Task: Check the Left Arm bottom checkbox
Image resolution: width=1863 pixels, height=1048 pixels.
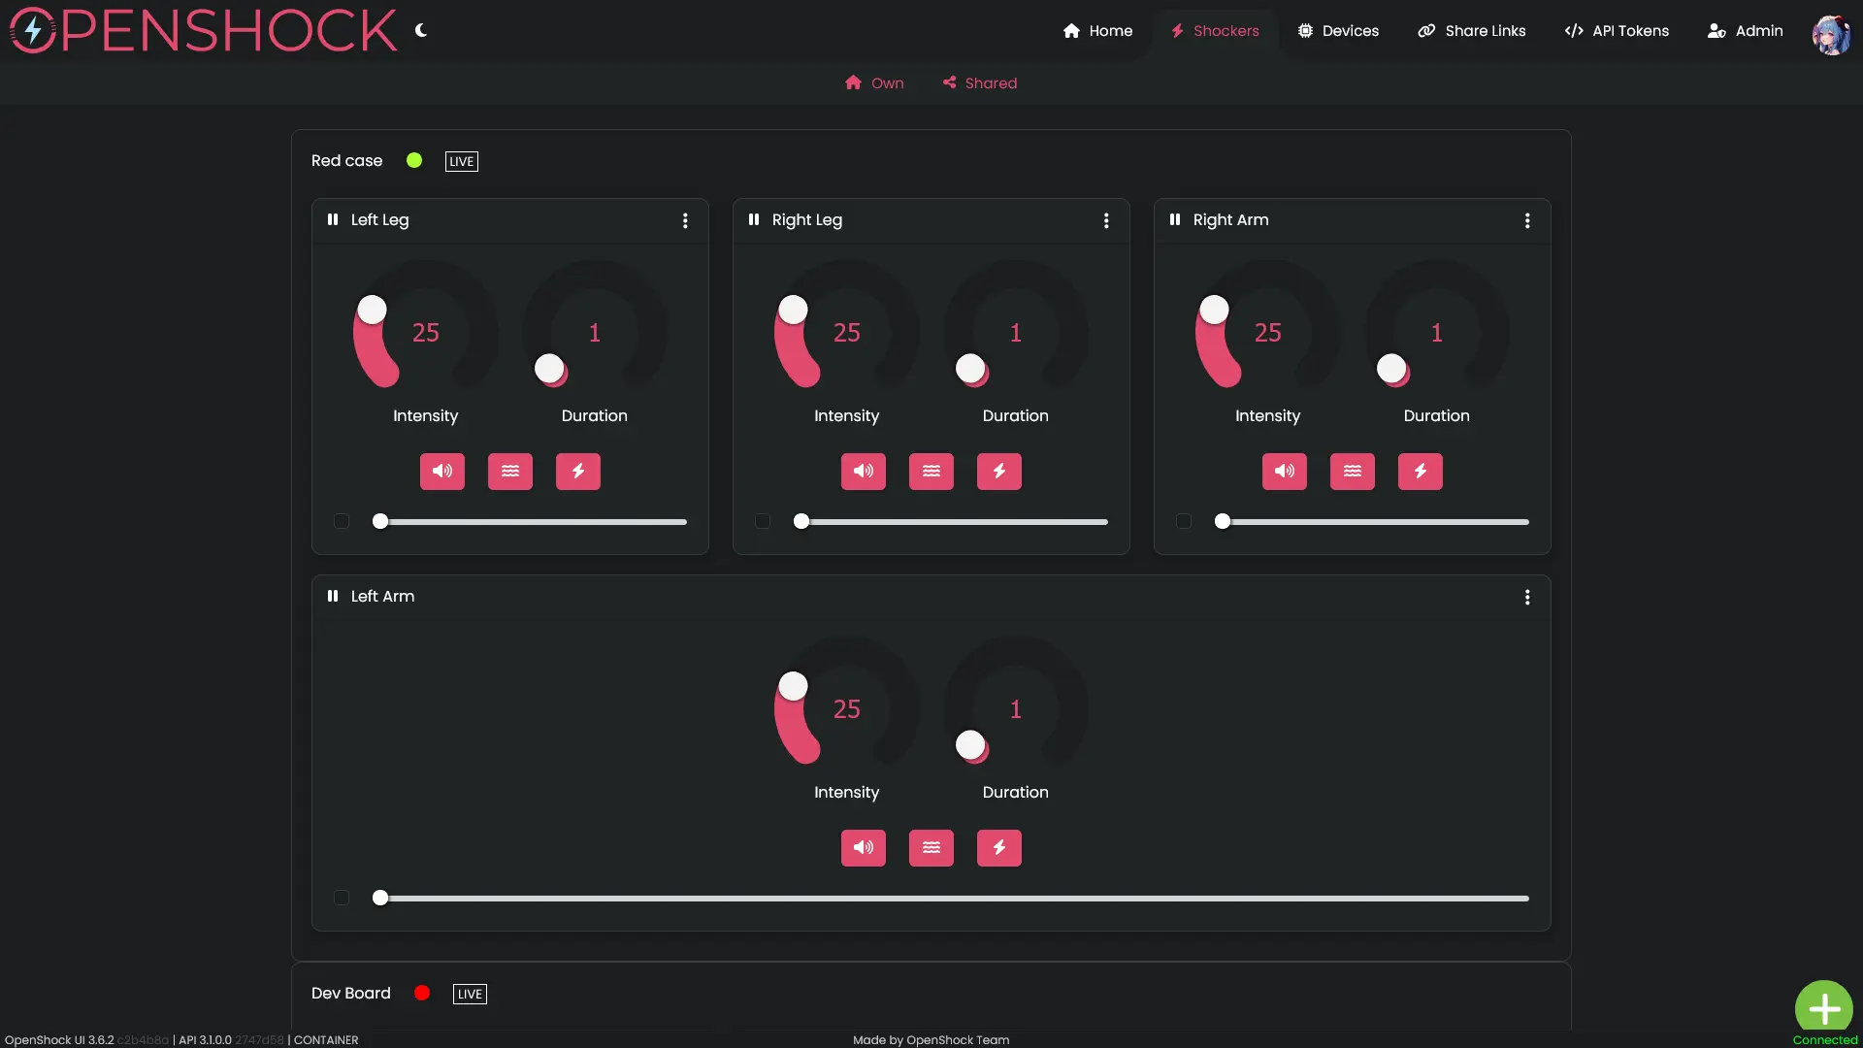Action: (x=342, y=898)
